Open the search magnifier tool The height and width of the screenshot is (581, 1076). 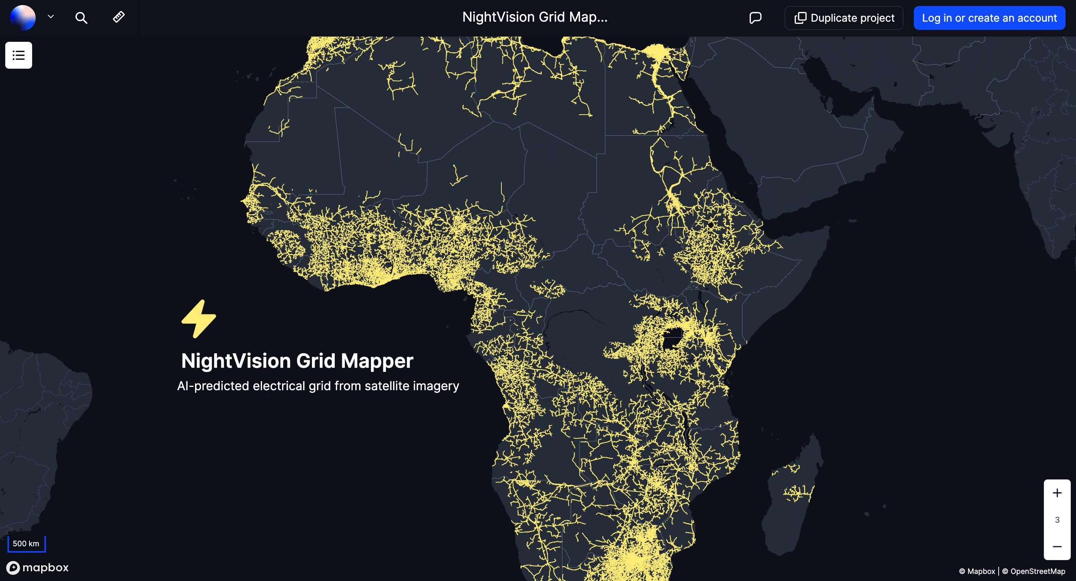click(81, 18)
